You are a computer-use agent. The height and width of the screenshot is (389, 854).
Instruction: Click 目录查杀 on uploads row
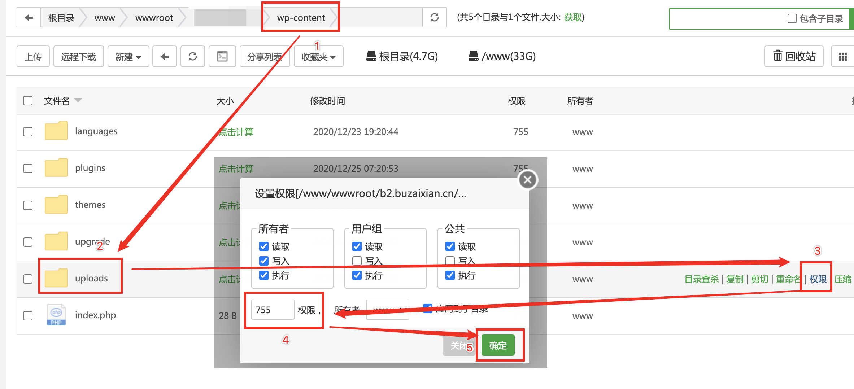click(702, 279)
